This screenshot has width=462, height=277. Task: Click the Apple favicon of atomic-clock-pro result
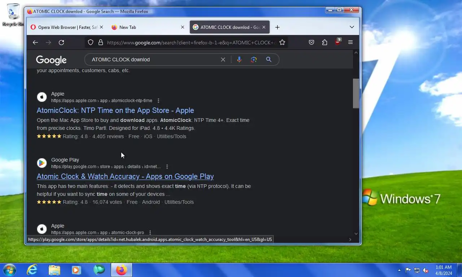[42, 229]
